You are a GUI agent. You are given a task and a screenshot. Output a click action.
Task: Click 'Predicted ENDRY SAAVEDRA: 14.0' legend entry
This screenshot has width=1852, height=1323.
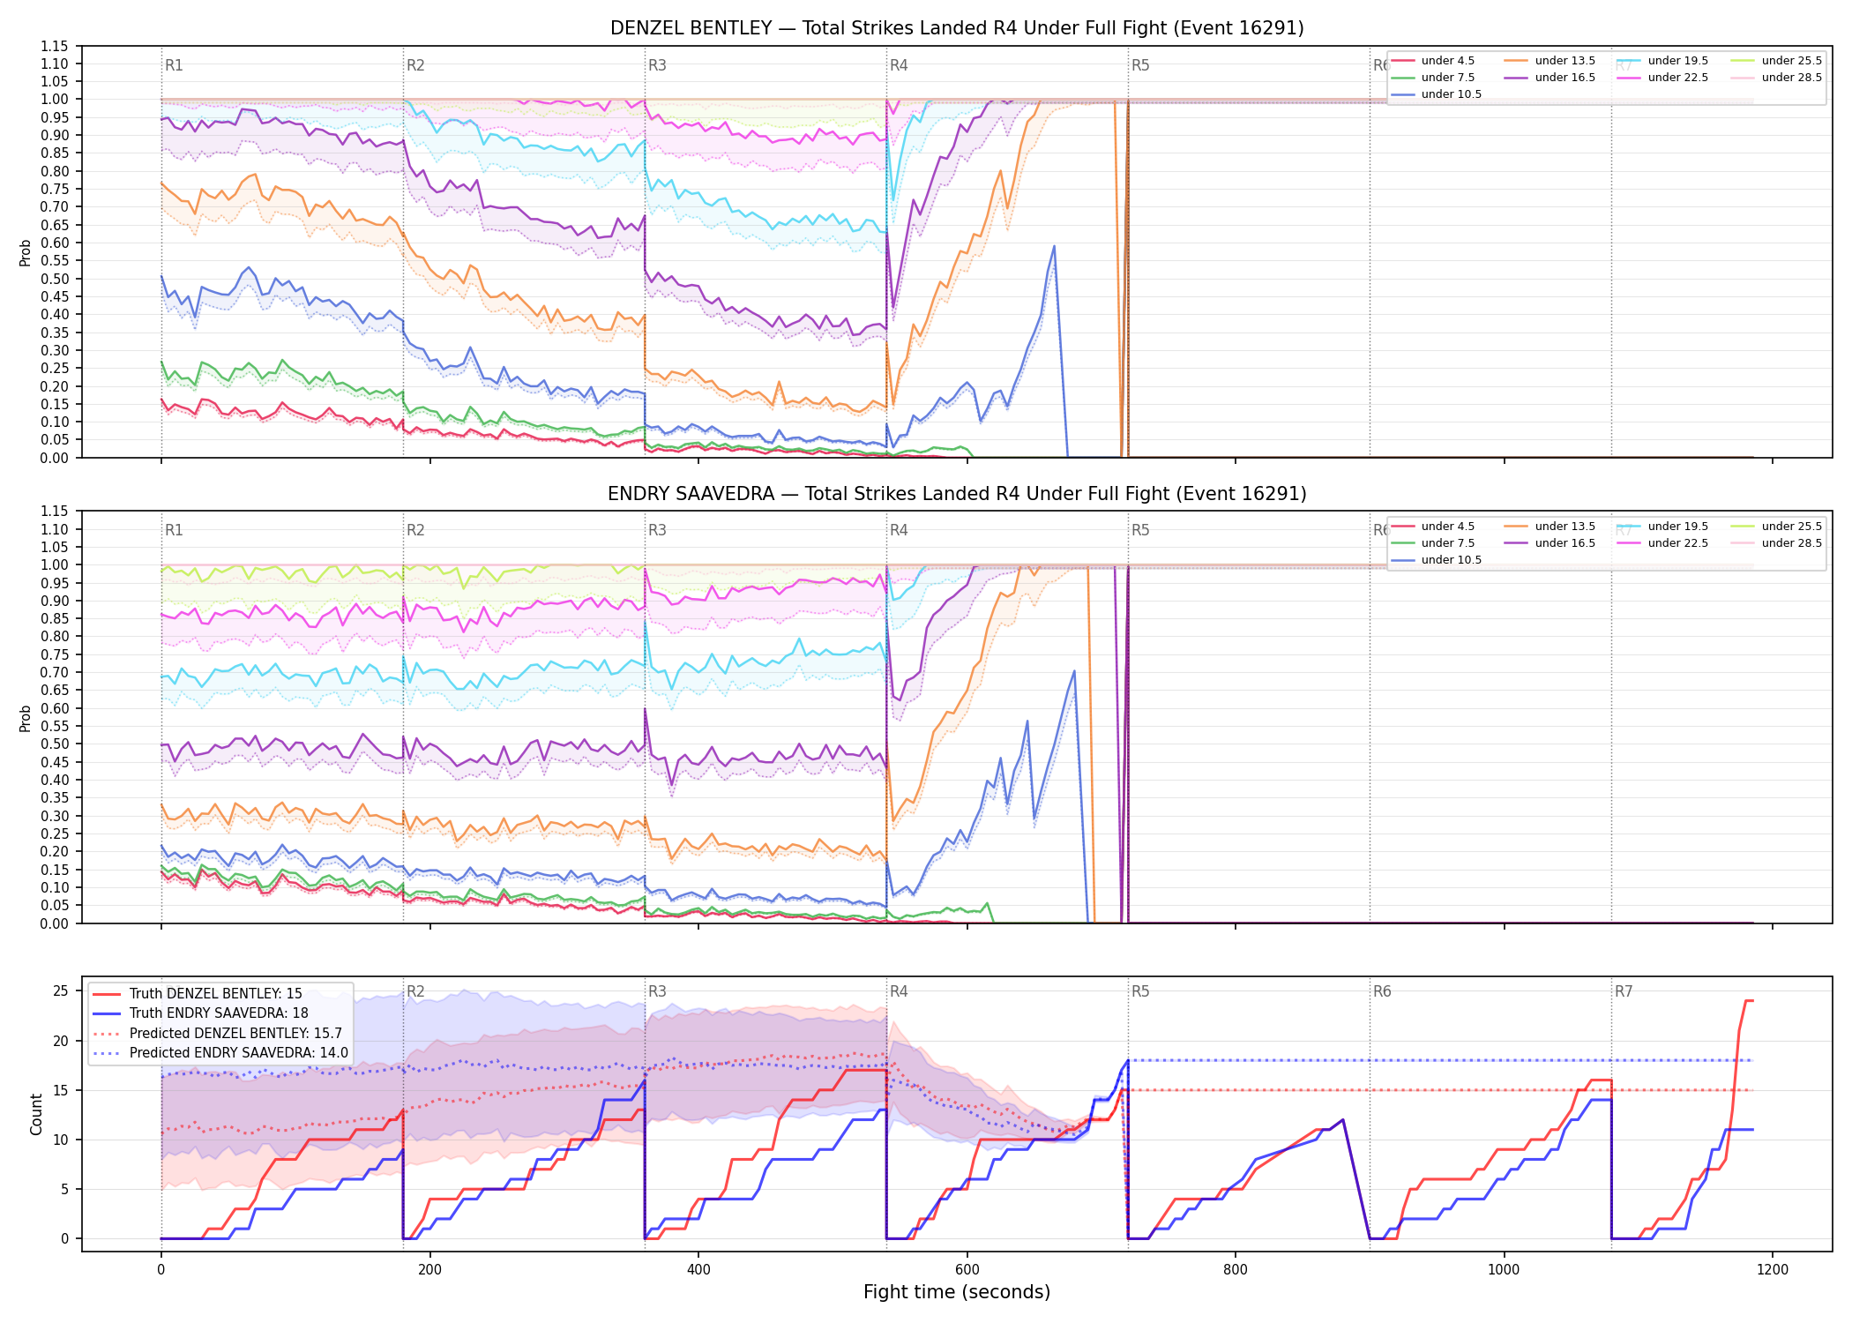point(220,1052)
